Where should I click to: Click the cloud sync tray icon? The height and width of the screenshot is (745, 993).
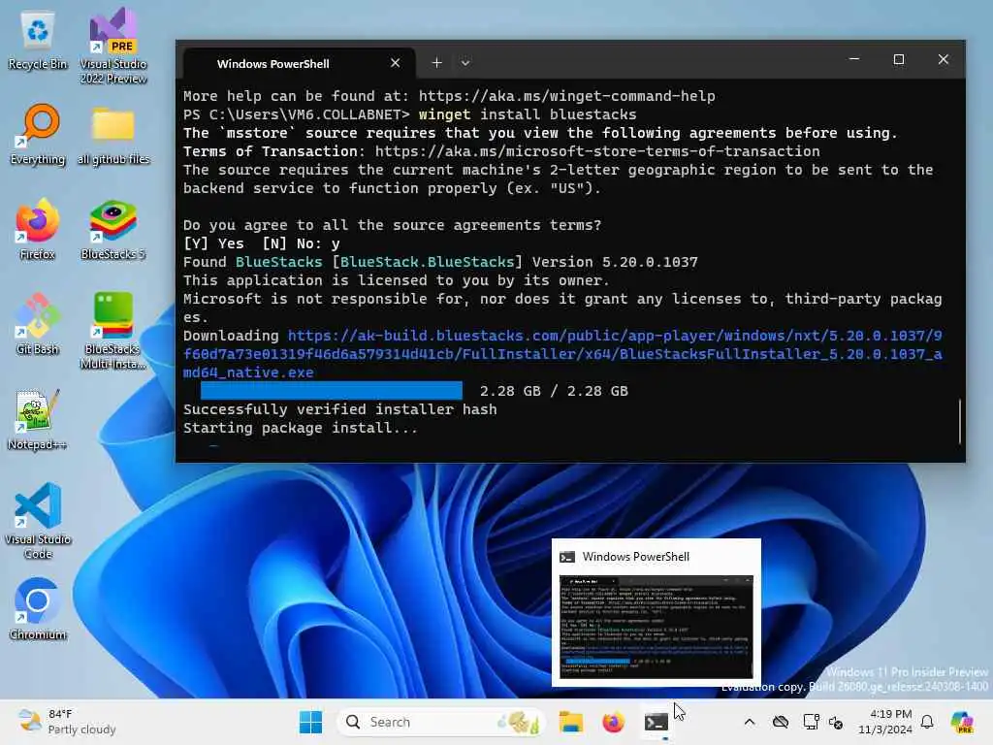781,722
